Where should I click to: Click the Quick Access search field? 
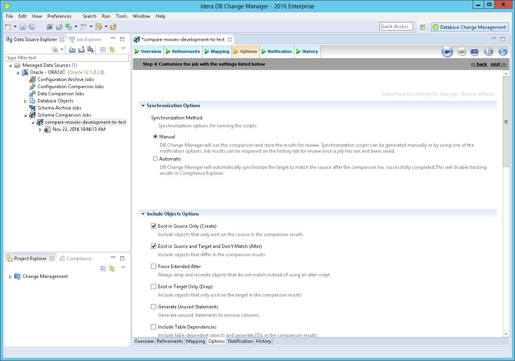tap(396, 26)
